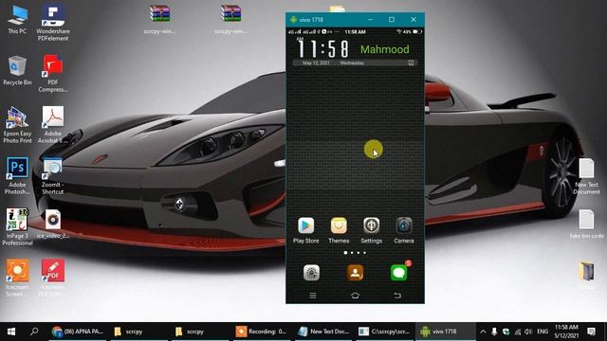Screen dimensions: 607x341
Task: Select Epson Easy Photo Print icon
Action: pyautogui.click(x=17, y=125)
